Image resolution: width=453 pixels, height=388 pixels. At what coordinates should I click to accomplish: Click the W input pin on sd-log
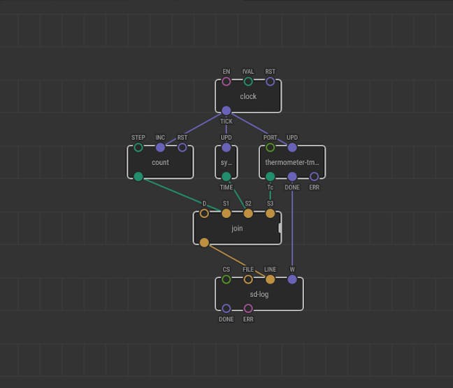pos(292,280)
